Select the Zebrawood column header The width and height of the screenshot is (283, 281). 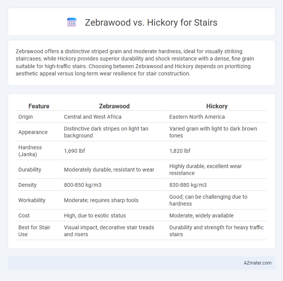[x=114, y=106]
